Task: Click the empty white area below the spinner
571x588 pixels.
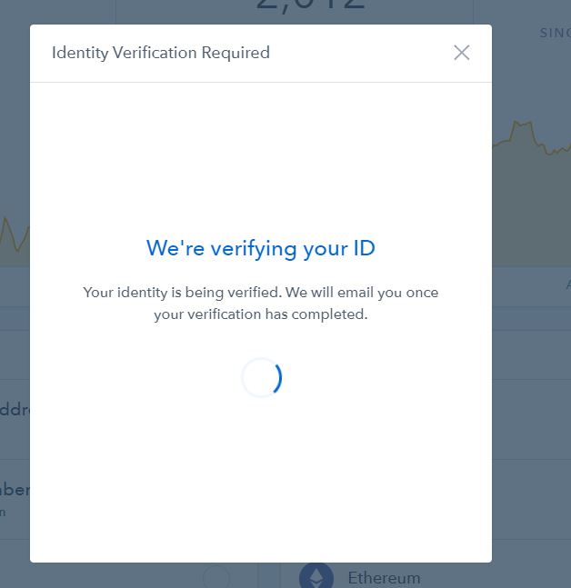Action: [261, 482]
